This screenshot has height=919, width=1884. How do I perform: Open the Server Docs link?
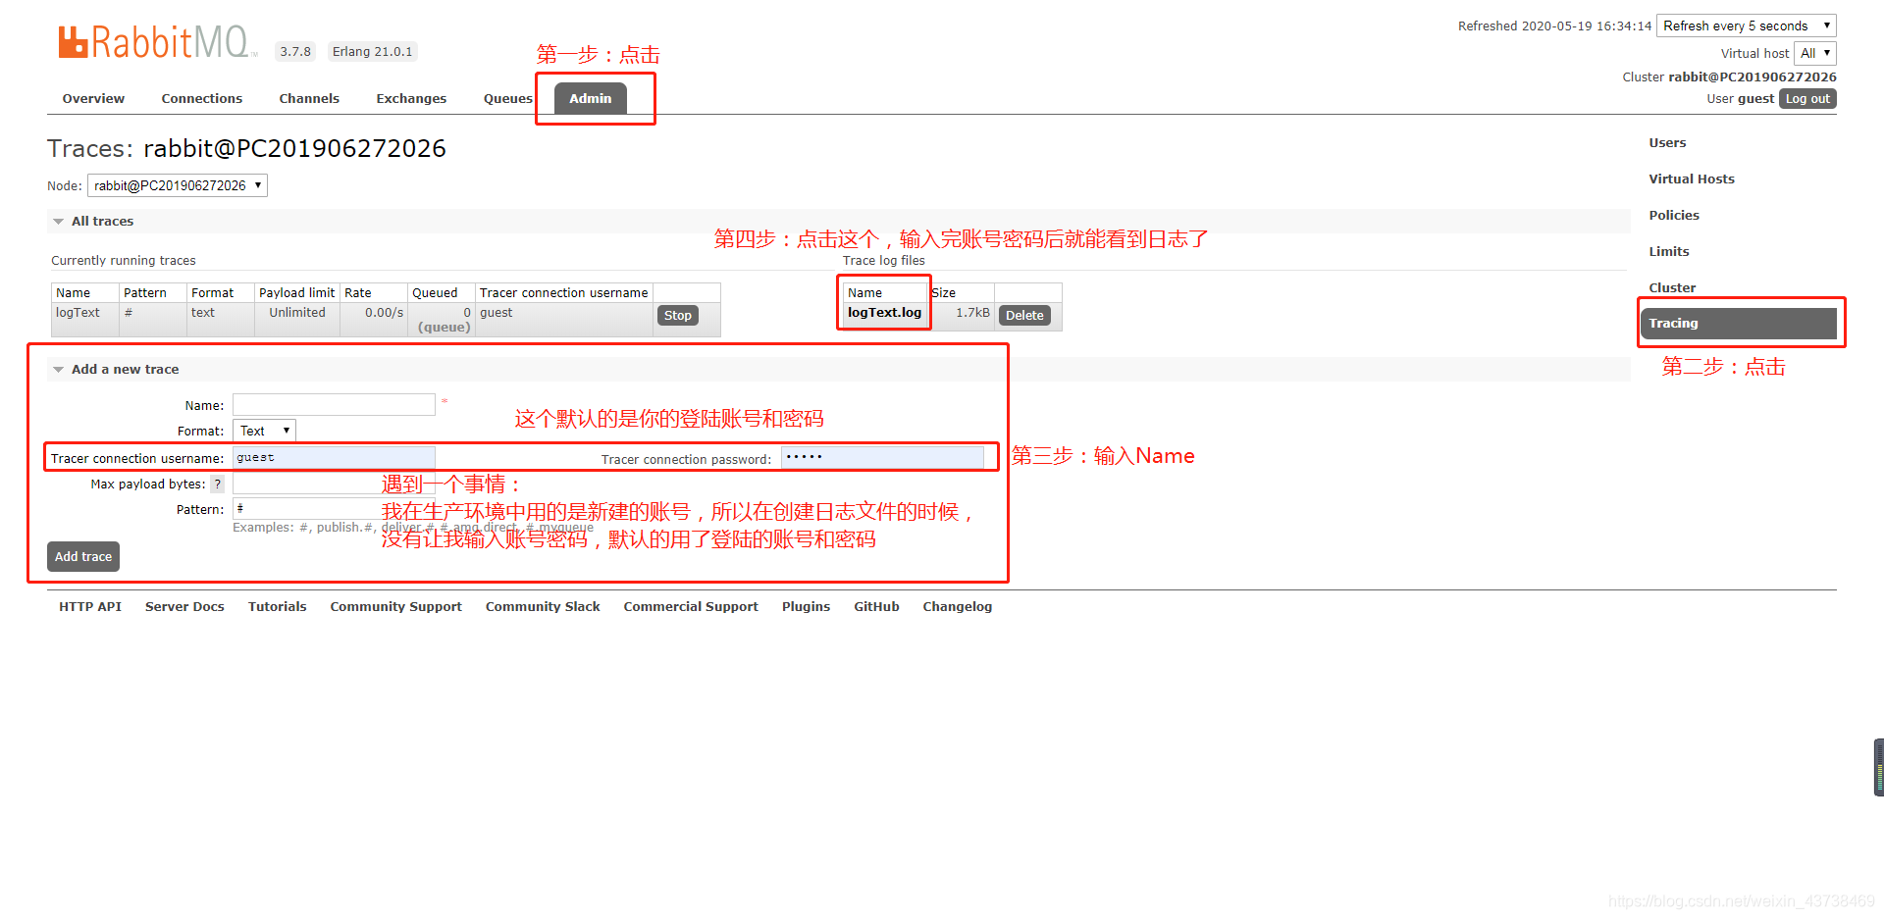tap(184, 606)
